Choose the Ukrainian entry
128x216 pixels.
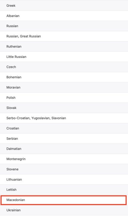point(64,210)
